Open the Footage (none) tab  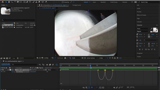click(76, 5)
